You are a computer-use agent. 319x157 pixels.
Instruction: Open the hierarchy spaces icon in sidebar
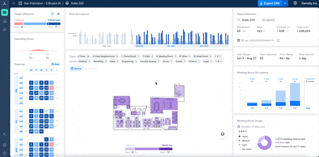pos(4,29)
